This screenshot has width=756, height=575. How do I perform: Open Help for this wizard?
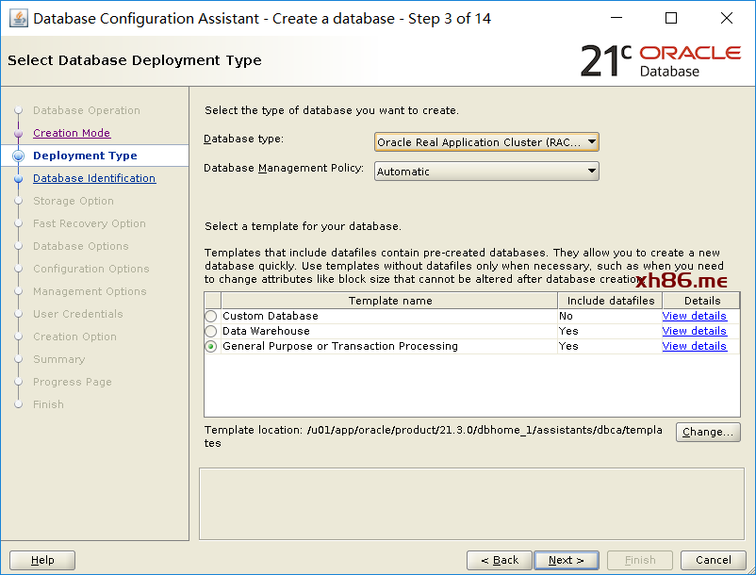(x=42, y=560)
